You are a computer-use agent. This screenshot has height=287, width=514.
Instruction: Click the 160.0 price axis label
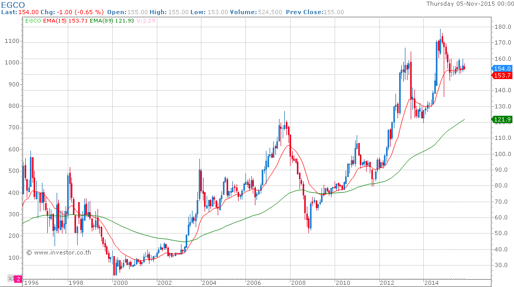pos(503,59)
